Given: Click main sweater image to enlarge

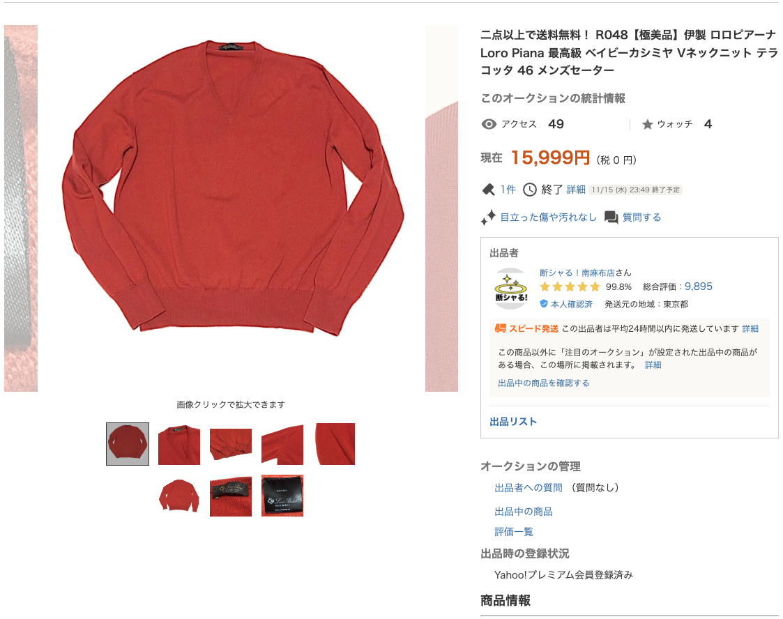Looking at the screenshot, I should tap(231, 188).
